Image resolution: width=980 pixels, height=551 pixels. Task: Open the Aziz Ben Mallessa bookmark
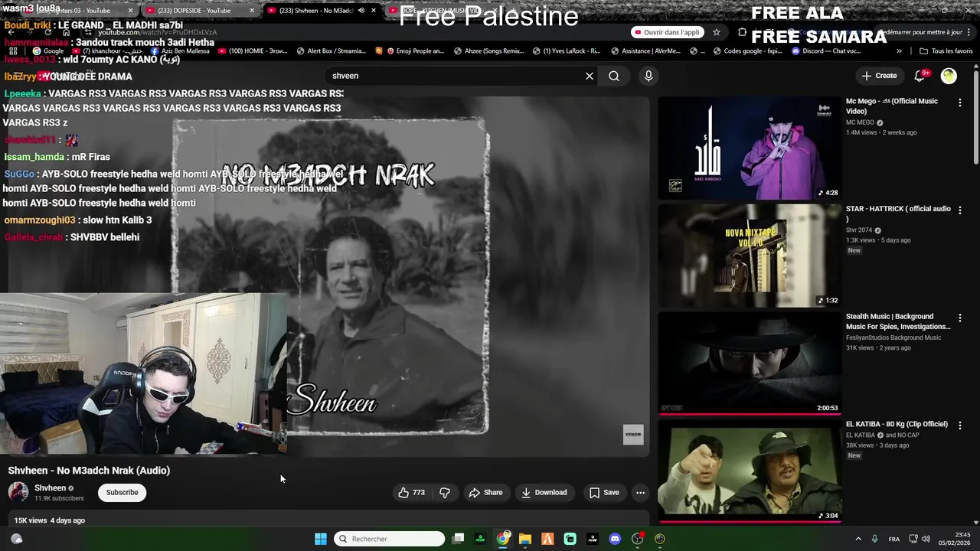(x=180, y=51)
